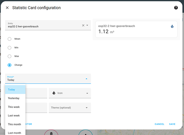Viewport: 184px width, 135px height.
Task: Open the Theme (optional) dropdown
Action: coord(70,108)
